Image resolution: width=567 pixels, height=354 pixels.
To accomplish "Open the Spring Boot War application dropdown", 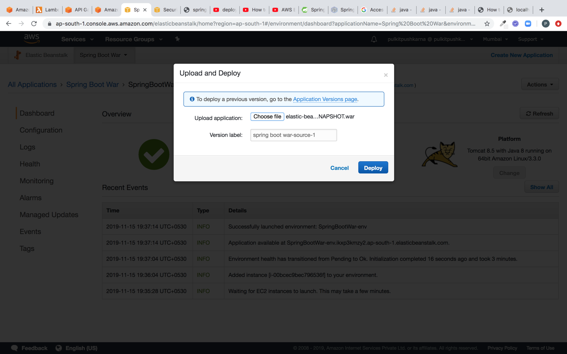I will point(103,55).
